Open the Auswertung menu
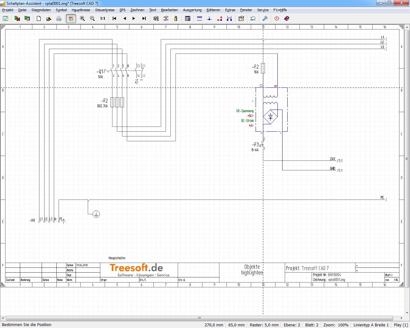This screenshot has height=328, width=410. [192, 10]
